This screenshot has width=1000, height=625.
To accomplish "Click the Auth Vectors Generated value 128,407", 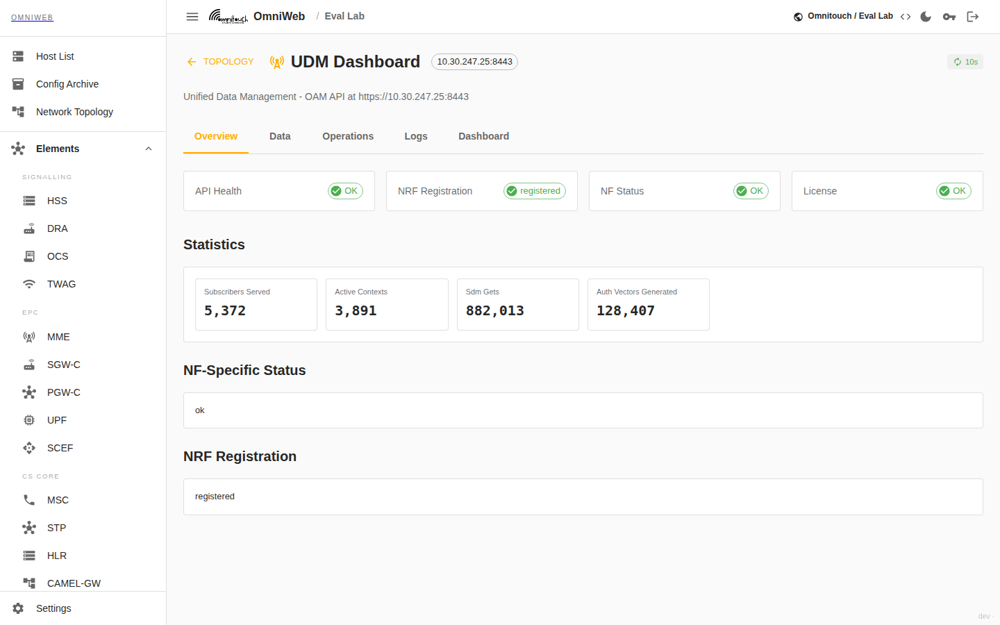I will pyautogui.click(x=626, y=311).
